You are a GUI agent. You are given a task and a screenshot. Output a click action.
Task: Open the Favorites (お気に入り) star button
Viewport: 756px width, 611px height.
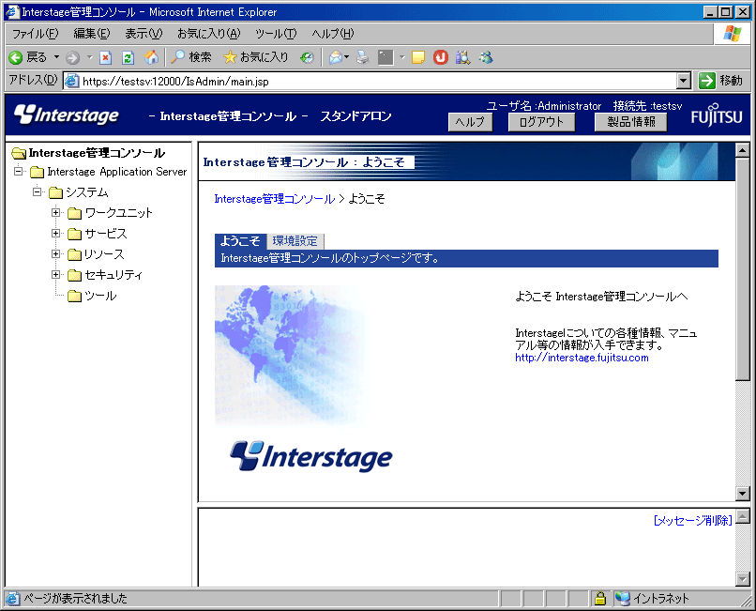click(x=256, y=57)
